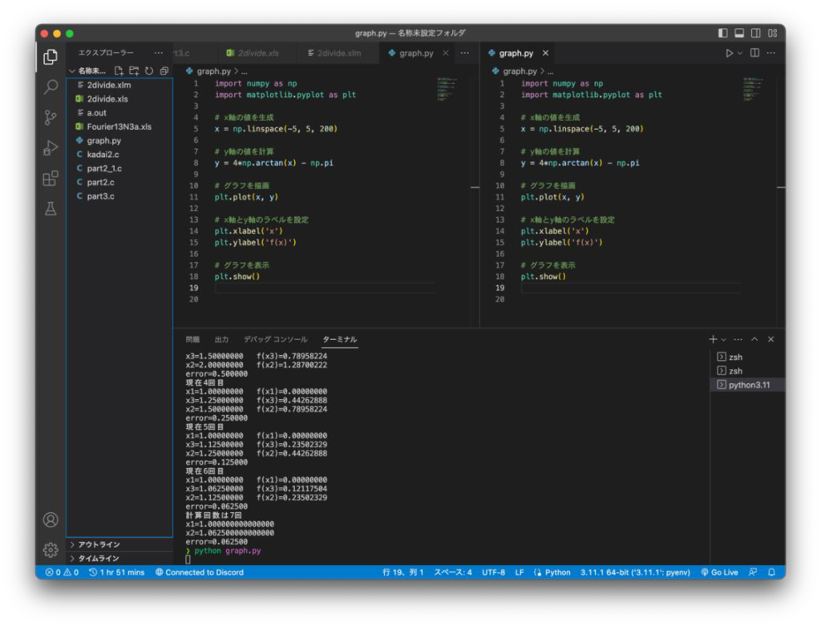The width and height of the screenshot is (821, 626).
Task: Open Run and Debug view
Action: [x=51, y=147]
